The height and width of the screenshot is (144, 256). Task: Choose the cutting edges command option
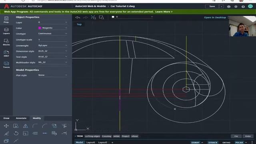[92, 136]
